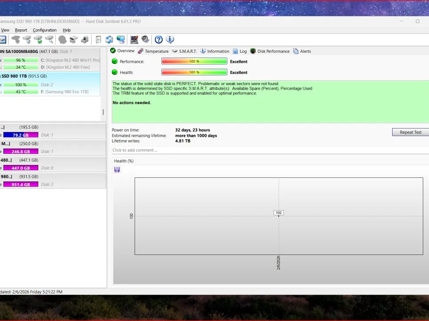Click the Repeat Test button
The width and height of the screenshot is (429, 321).
click(x=410, y=132)
